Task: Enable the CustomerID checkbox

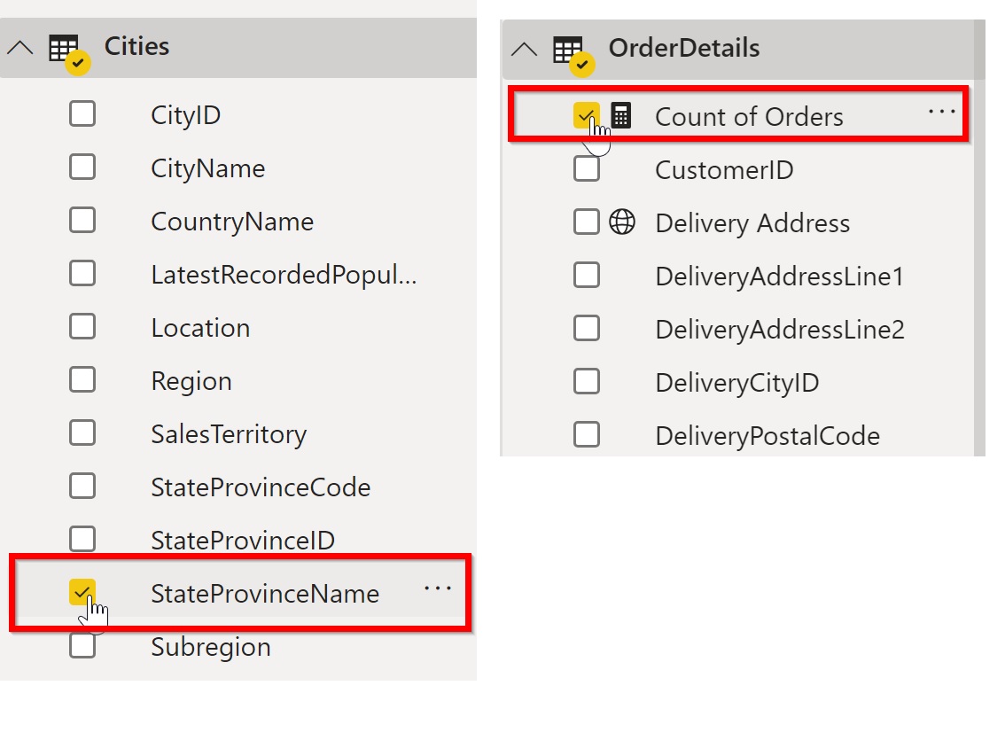Action: (587, 168)
